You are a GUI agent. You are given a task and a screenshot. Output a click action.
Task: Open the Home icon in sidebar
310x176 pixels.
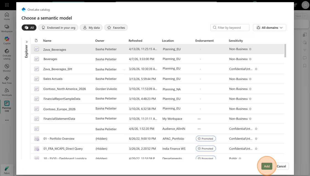point(7,16)
